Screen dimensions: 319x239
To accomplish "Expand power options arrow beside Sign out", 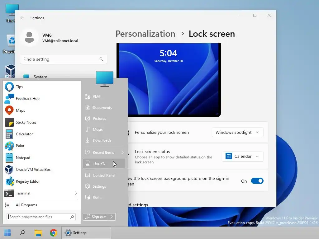I will (x=112, y=217).
